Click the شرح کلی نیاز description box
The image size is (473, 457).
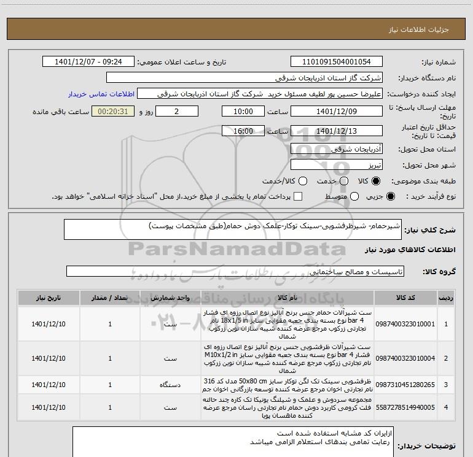click(x=233, y=229)
